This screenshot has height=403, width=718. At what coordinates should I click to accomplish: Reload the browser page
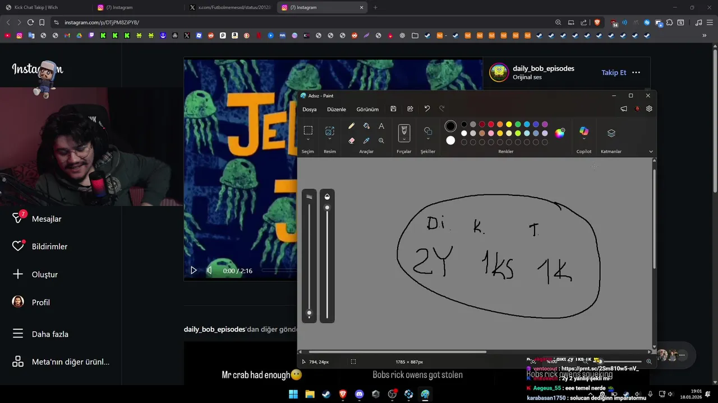(x=30, y=22)
